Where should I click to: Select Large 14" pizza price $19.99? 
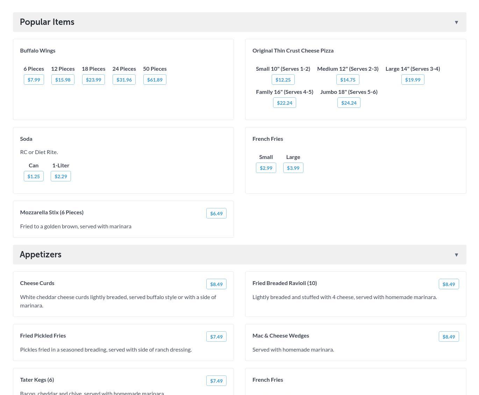click(413, 80)
